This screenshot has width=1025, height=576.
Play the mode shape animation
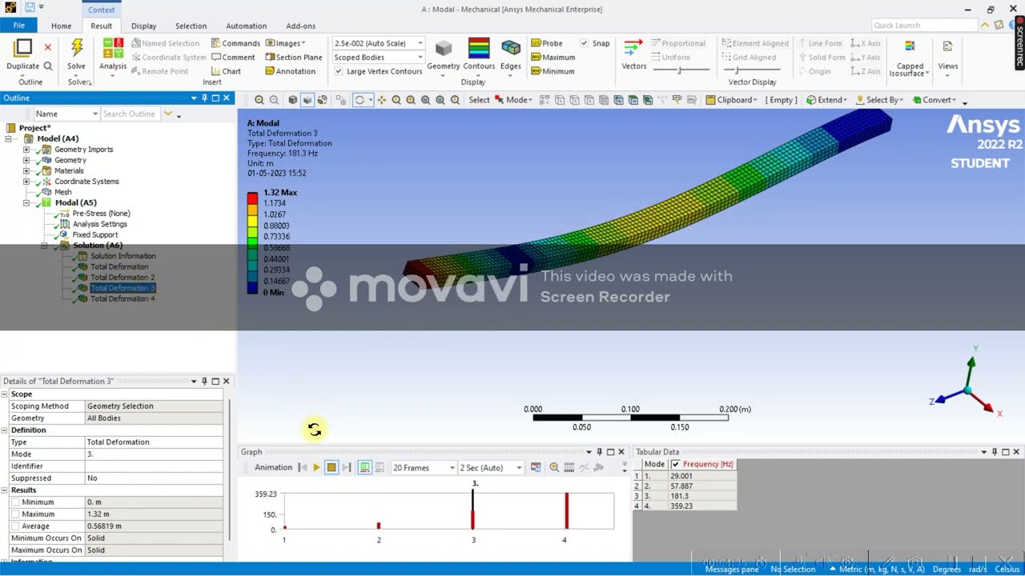click(x=316, y=467)
